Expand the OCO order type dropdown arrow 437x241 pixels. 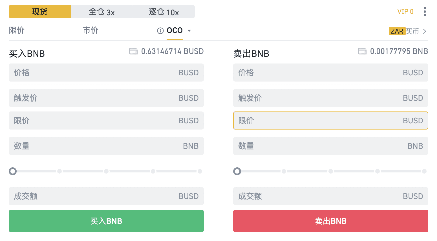click(x=189, y=30)
